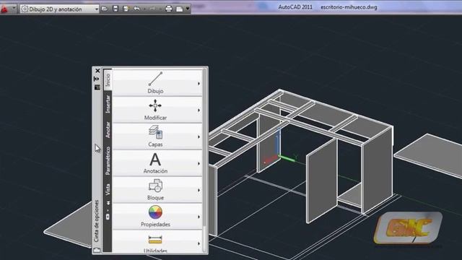Image resolution: width=462 pixels, height=260 pixels.
Task: Open the palette properties menu icon
Action: point(97,87)
